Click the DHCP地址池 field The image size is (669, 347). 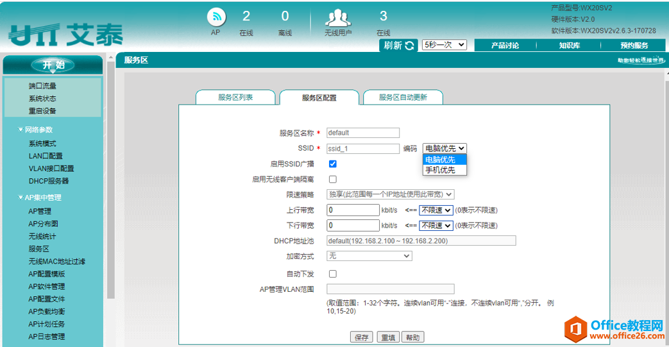tap(421, 241)
